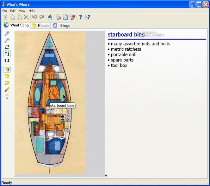Click the zoom in magnifier tool
Viewport: 210px width, 186px height.
coord(7,33)
